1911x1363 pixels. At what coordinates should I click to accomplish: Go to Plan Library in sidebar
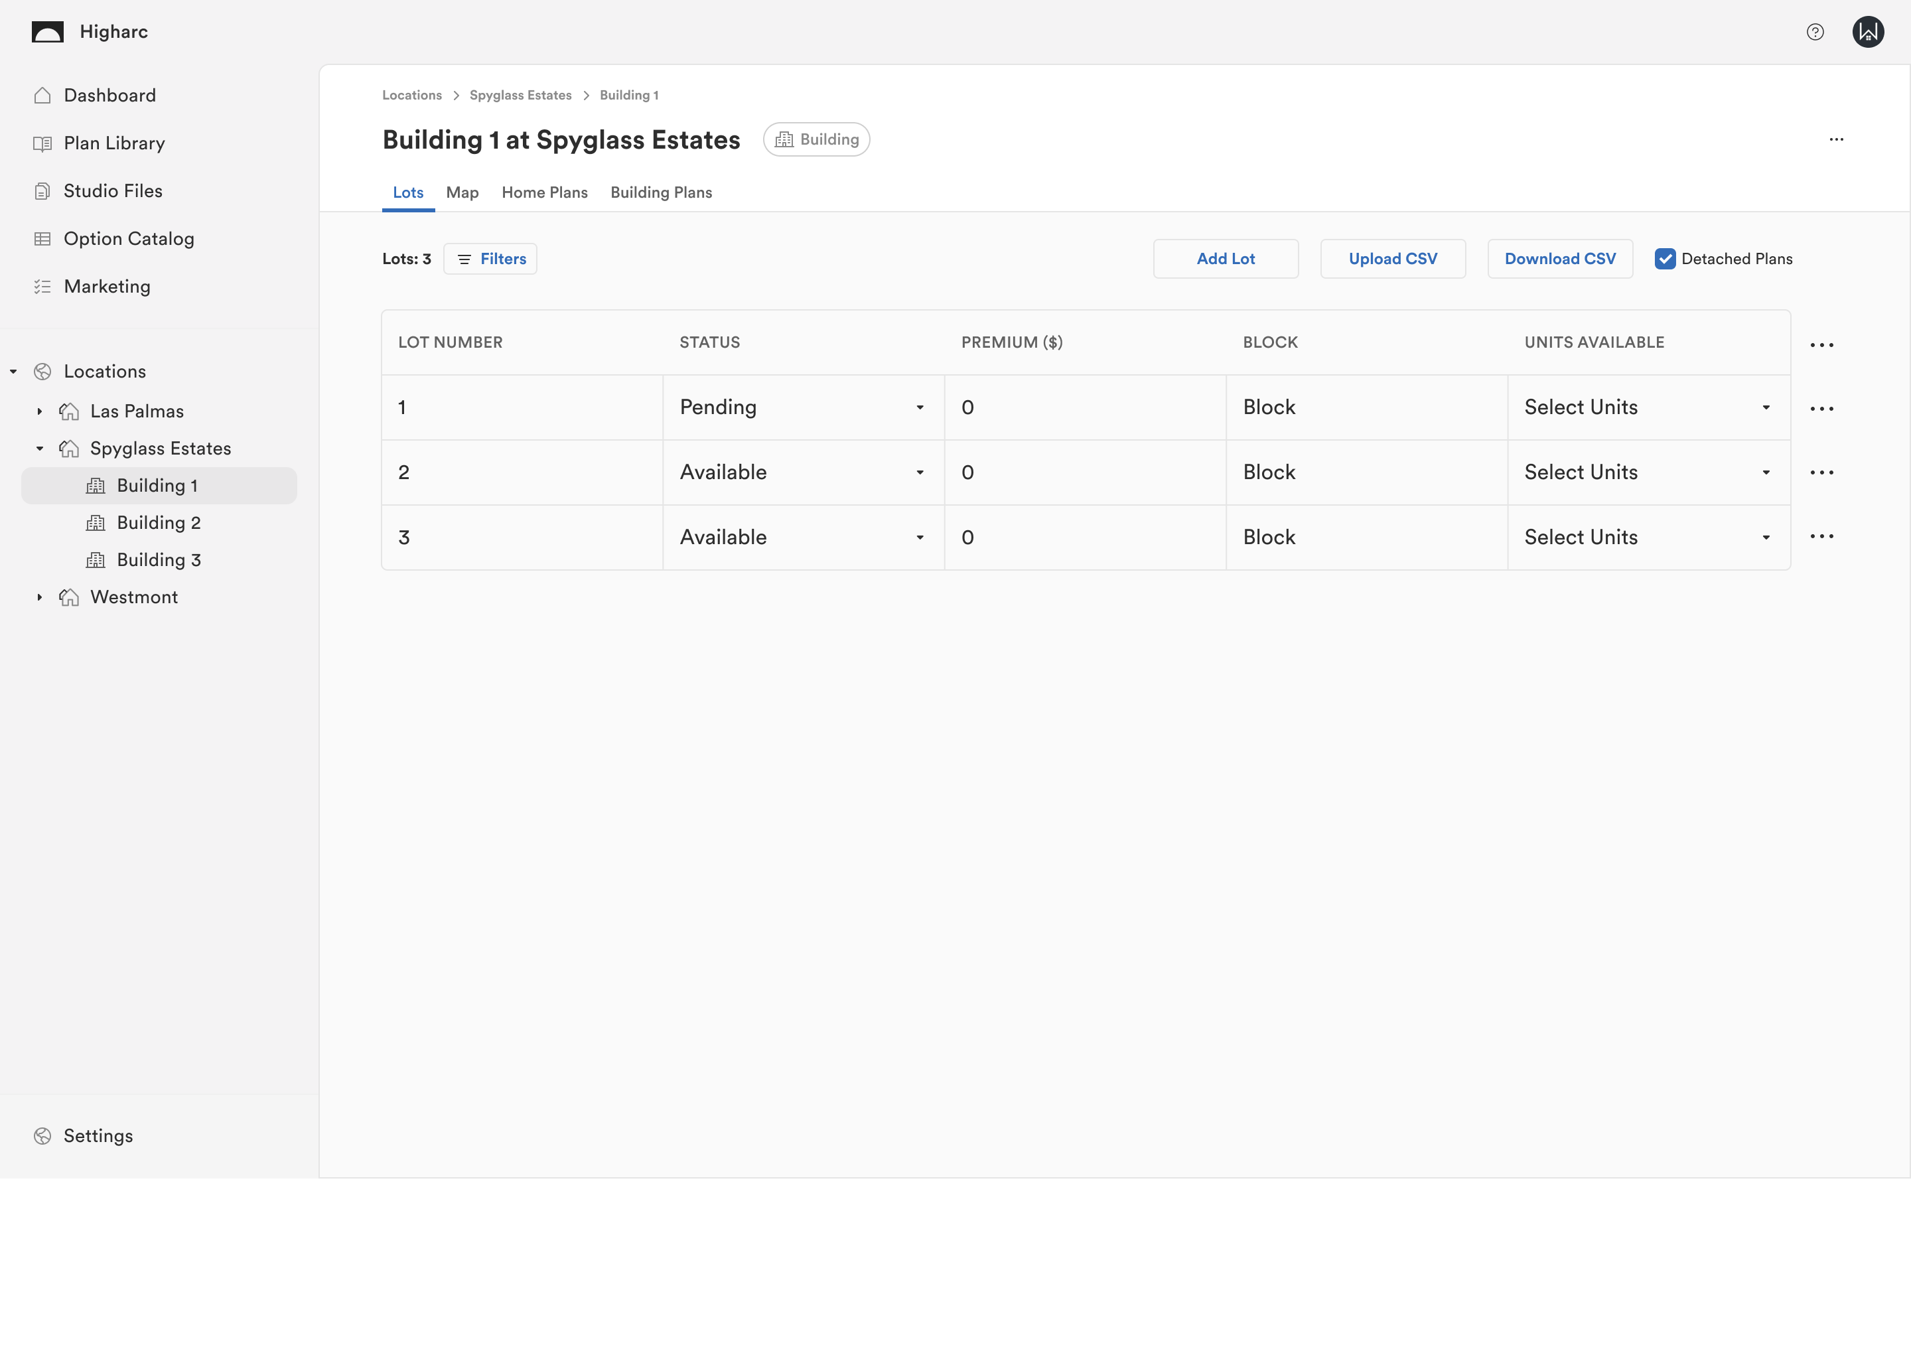[114, 143]
